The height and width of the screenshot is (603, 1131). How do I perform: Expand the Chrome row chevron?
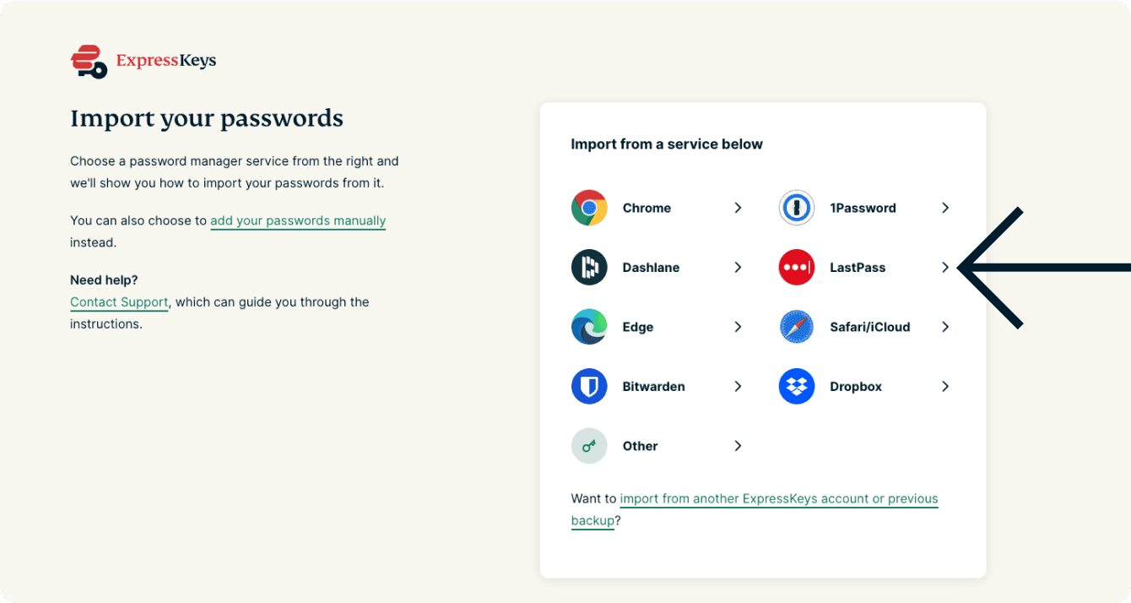tap(738, 208)
